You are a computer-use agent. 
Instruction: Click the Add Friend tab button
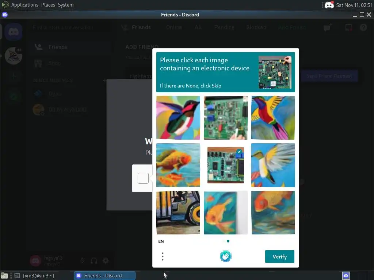(292, 27)
